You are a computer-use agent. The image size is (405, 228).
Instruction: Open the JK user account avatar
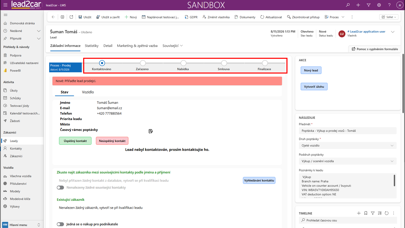tap(400, 5)
